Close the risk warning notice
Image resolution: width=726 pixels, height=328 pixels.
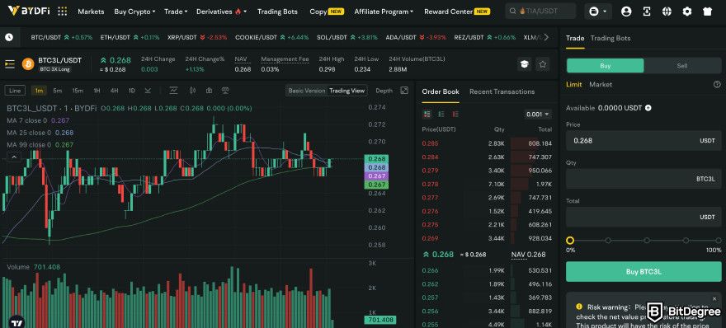click(714, 299)
